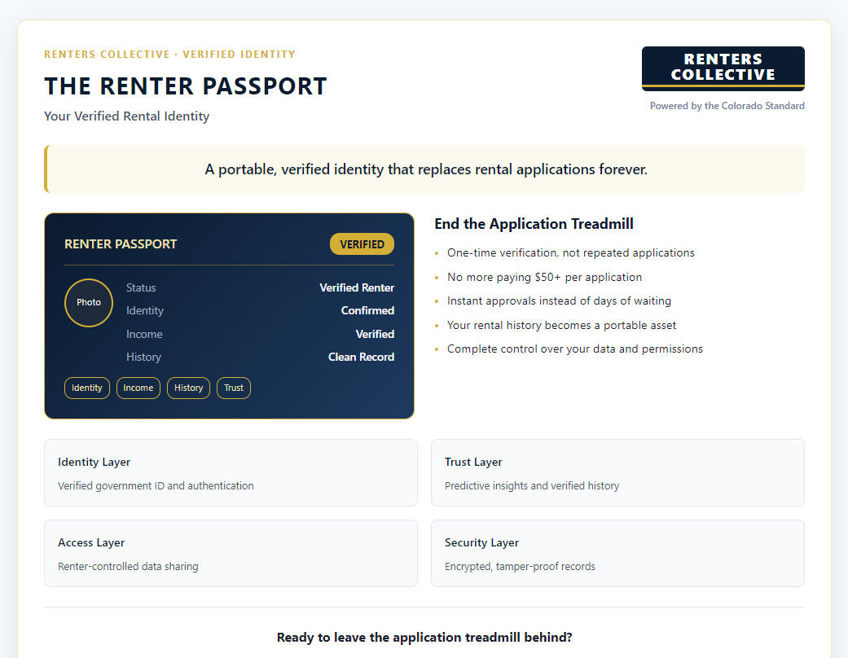Click the 'Clean Record' history value
Screen dimensions: 848x658
(361, 357)
